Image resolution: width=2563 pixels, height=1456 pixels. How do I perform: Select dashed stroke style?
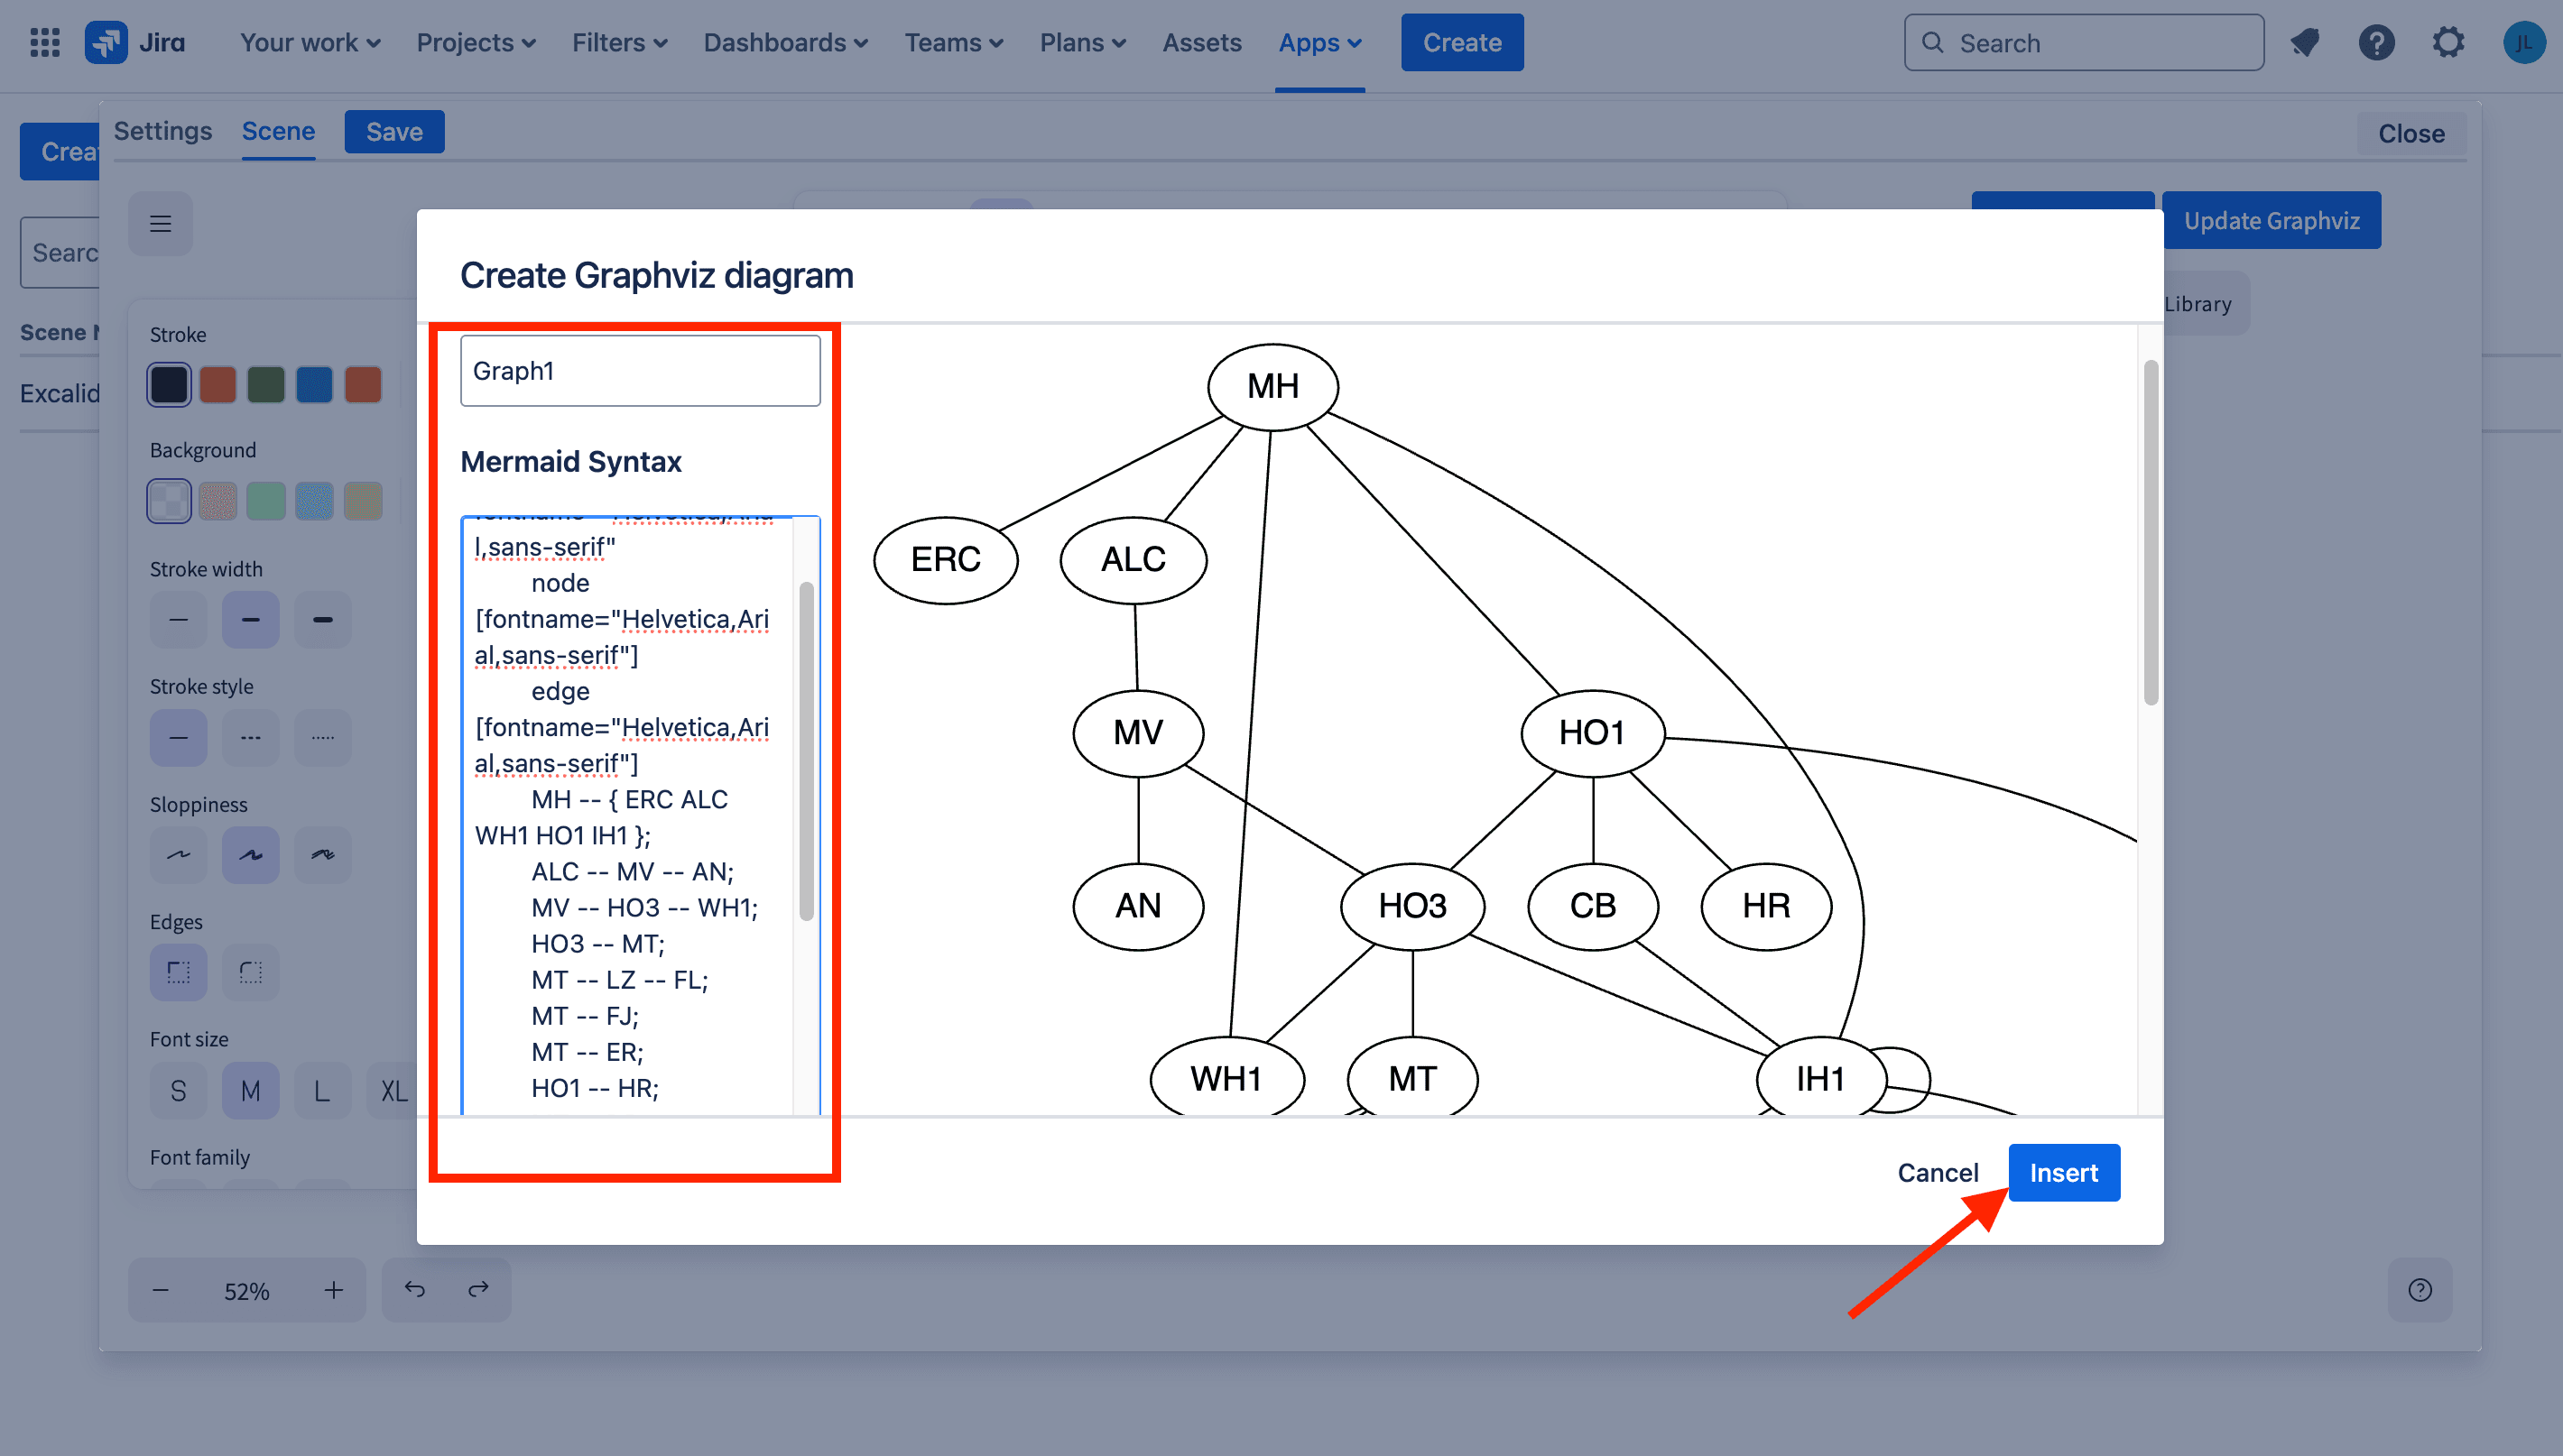pyautogui.click(x=251, y=738)
